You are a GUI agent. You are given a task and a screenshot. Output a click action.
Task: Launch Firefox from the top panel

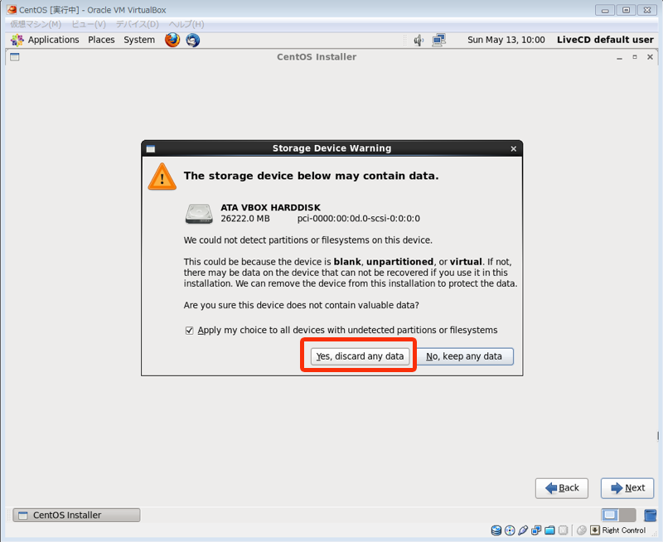[x=172, y=40]
